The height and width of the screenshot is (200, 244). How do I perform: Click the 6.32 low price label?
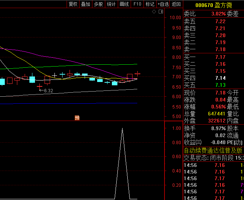[48, 90]
